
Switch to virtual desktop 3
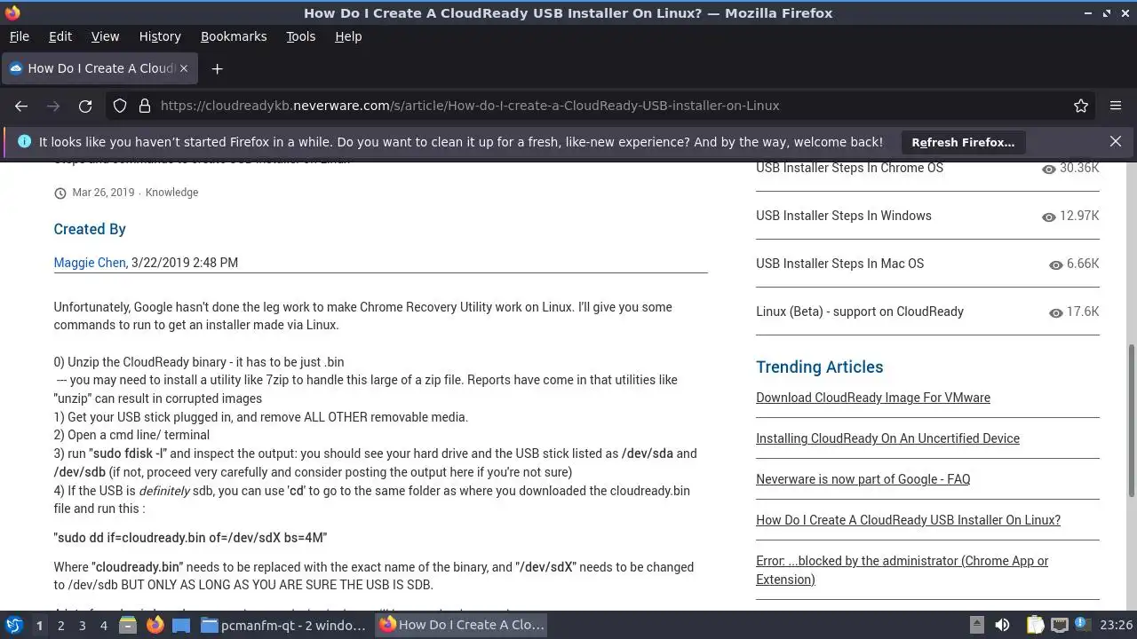coord(82,625)
